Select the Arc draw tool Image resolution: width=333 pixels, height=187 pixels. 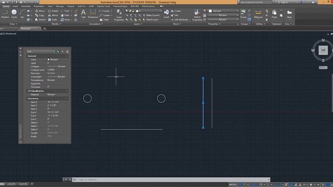pos(22,14)
